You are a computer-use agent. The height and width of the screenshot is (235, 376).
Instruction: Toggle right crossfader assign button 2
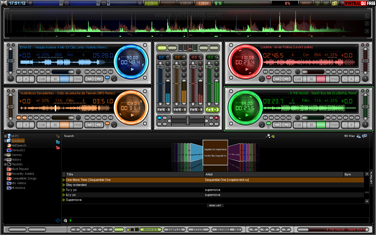click(x=216, y=118)
